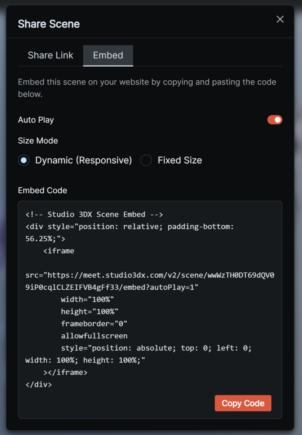302x435 pixels.
Task: Click the iframe src URL in code
Action: [150, 281]
